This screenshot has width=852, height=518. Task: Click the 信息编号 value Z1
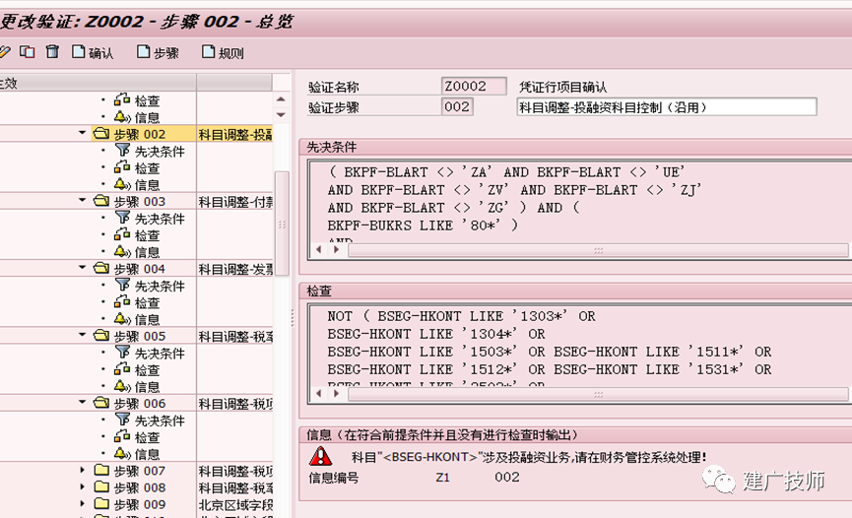(443, 478)
